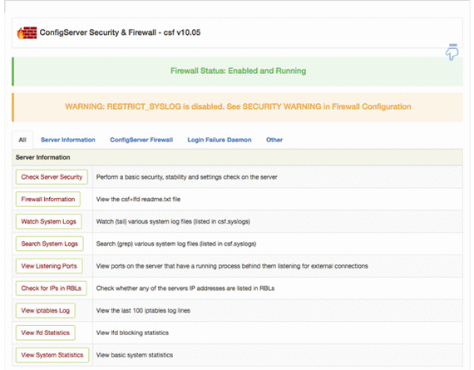474x370 pixels.
Task: Click View lfd Statistics button
Action: click(x=46, y=333)
